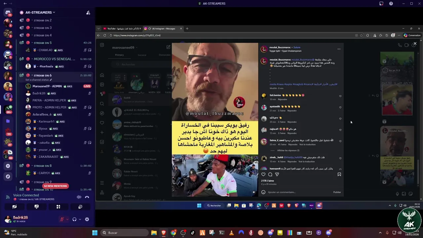The height and width of the screenshot is (238, 423).
Task: Open emoji picker beside comment field
Action: (263, 192)
